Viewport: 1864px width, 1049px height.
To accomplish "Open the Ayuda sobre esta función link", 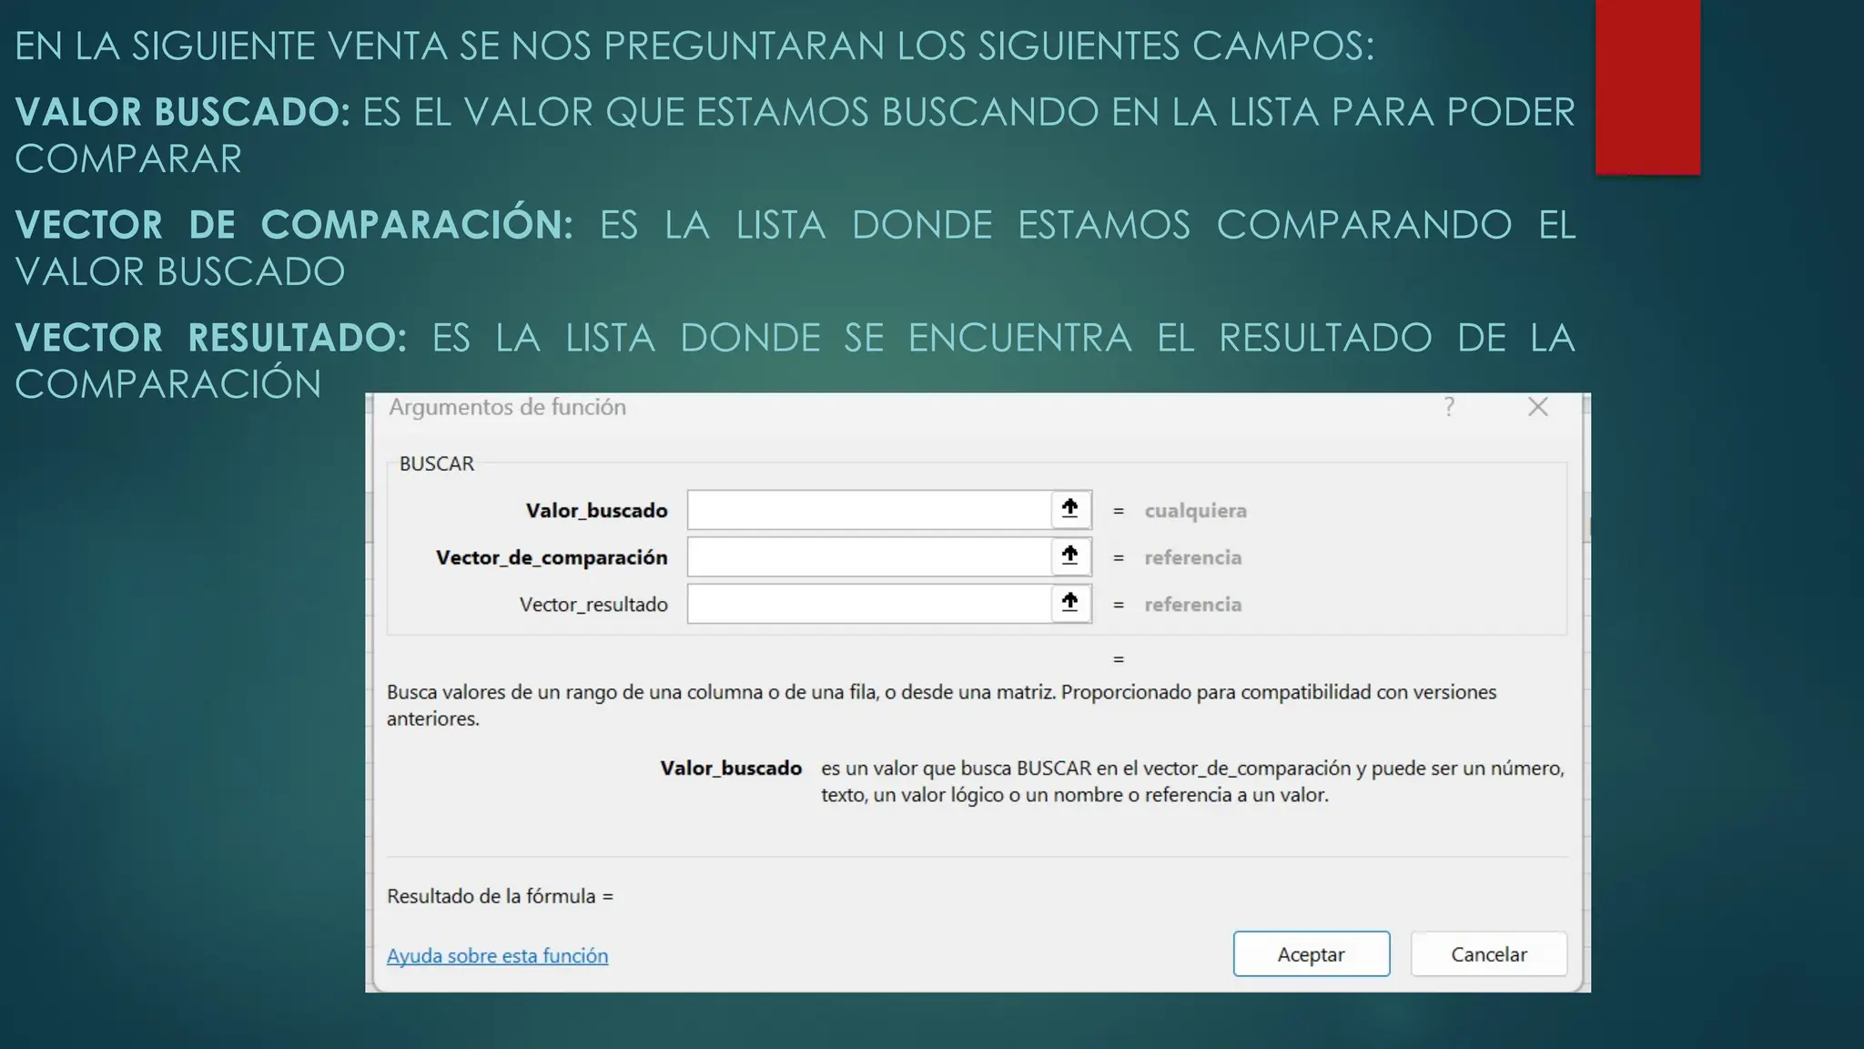I will click(497, 955).
